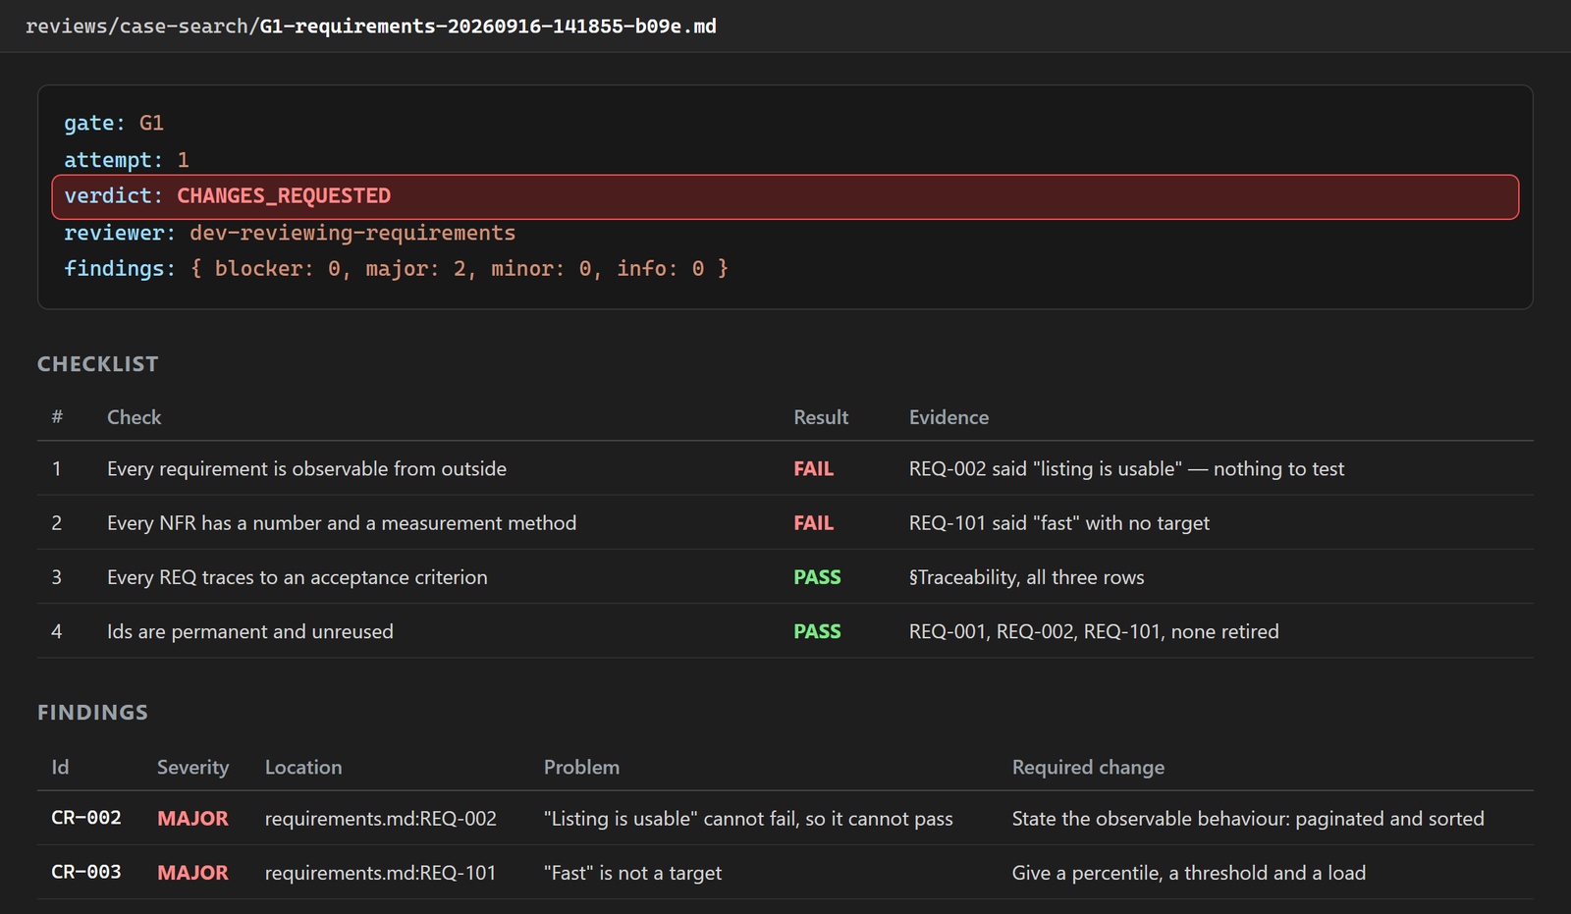Click 'Every REQ traces to an acceptance criterion'
This screenshot has height=914, width=1571.
298,577
